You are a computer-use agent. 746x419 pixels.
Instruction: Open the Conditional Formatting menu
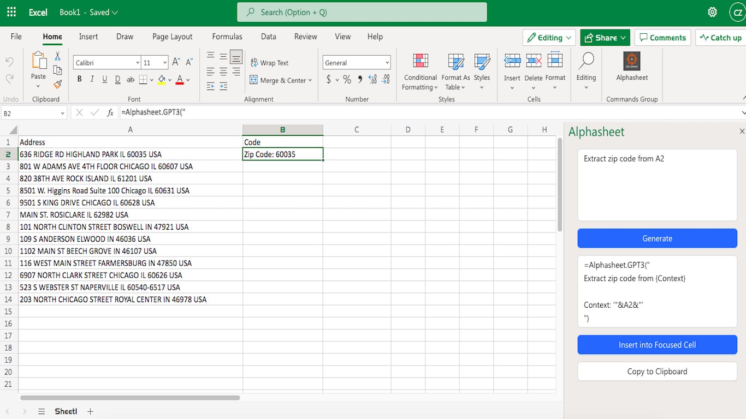421,71
